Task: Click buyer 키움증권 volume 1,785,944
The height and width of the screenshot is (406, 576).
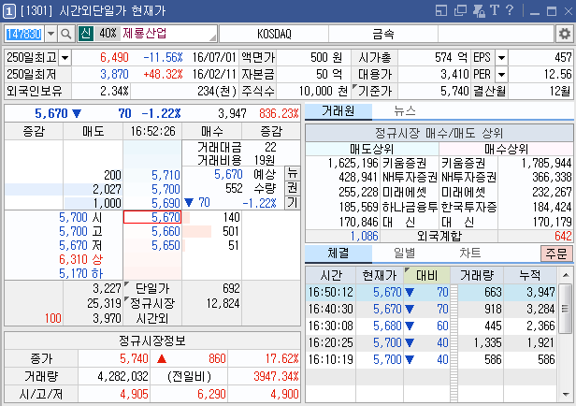Action: (x=546, y=163)
